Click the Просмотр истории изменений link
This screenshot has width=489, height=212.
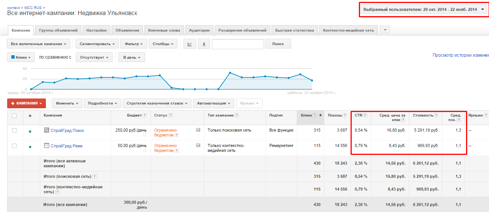461,55
